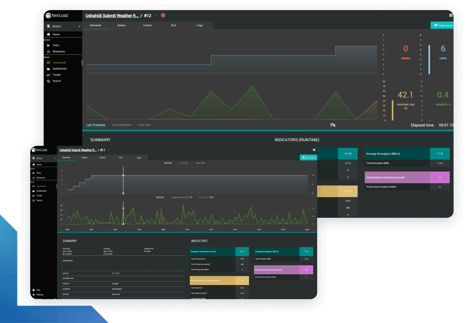
Task: Select the 'Last 10 minutes' time range
Action: tap(96, 125)
